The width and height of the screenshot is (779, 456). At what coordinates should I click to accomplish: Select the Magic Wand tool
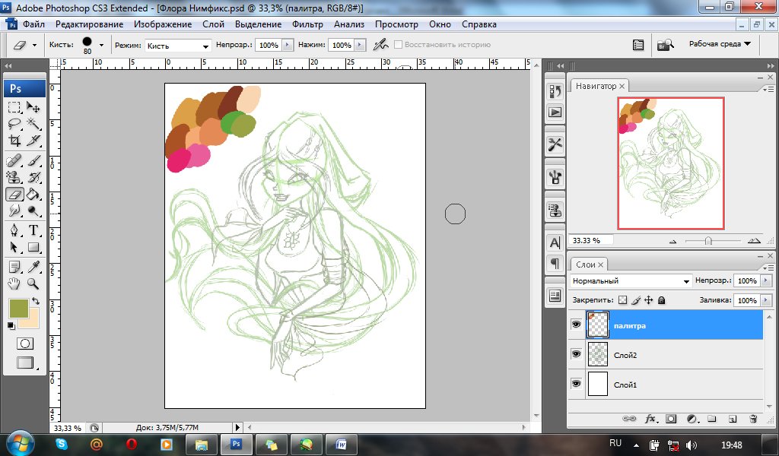[33, 124]
